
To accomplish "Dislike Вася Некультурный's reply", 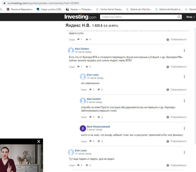I will [99, 141].
